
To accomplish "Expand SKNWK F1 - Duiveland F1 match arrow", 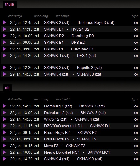I will coord(5,49).
